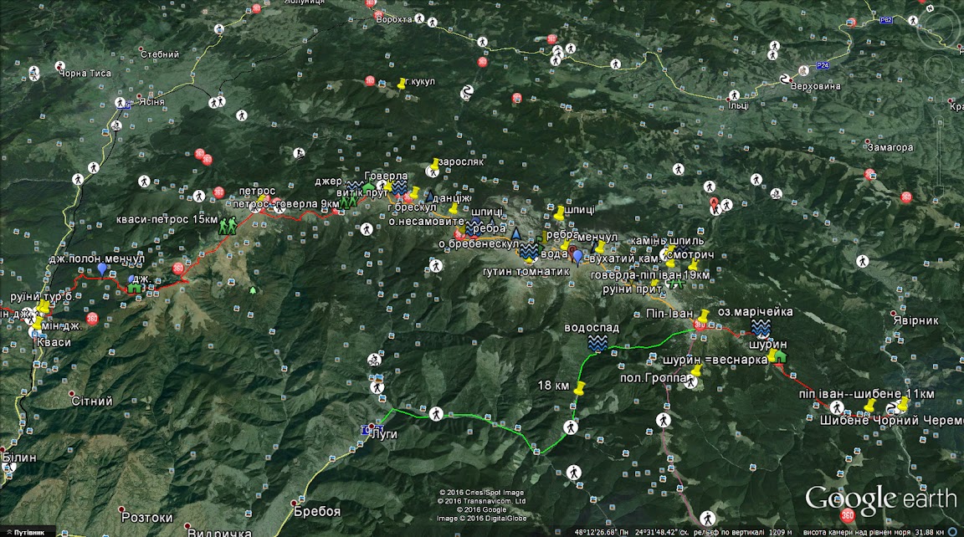Click the Ільці place label
This screenshot has height=537, width=964.
(x=738, y=105)
